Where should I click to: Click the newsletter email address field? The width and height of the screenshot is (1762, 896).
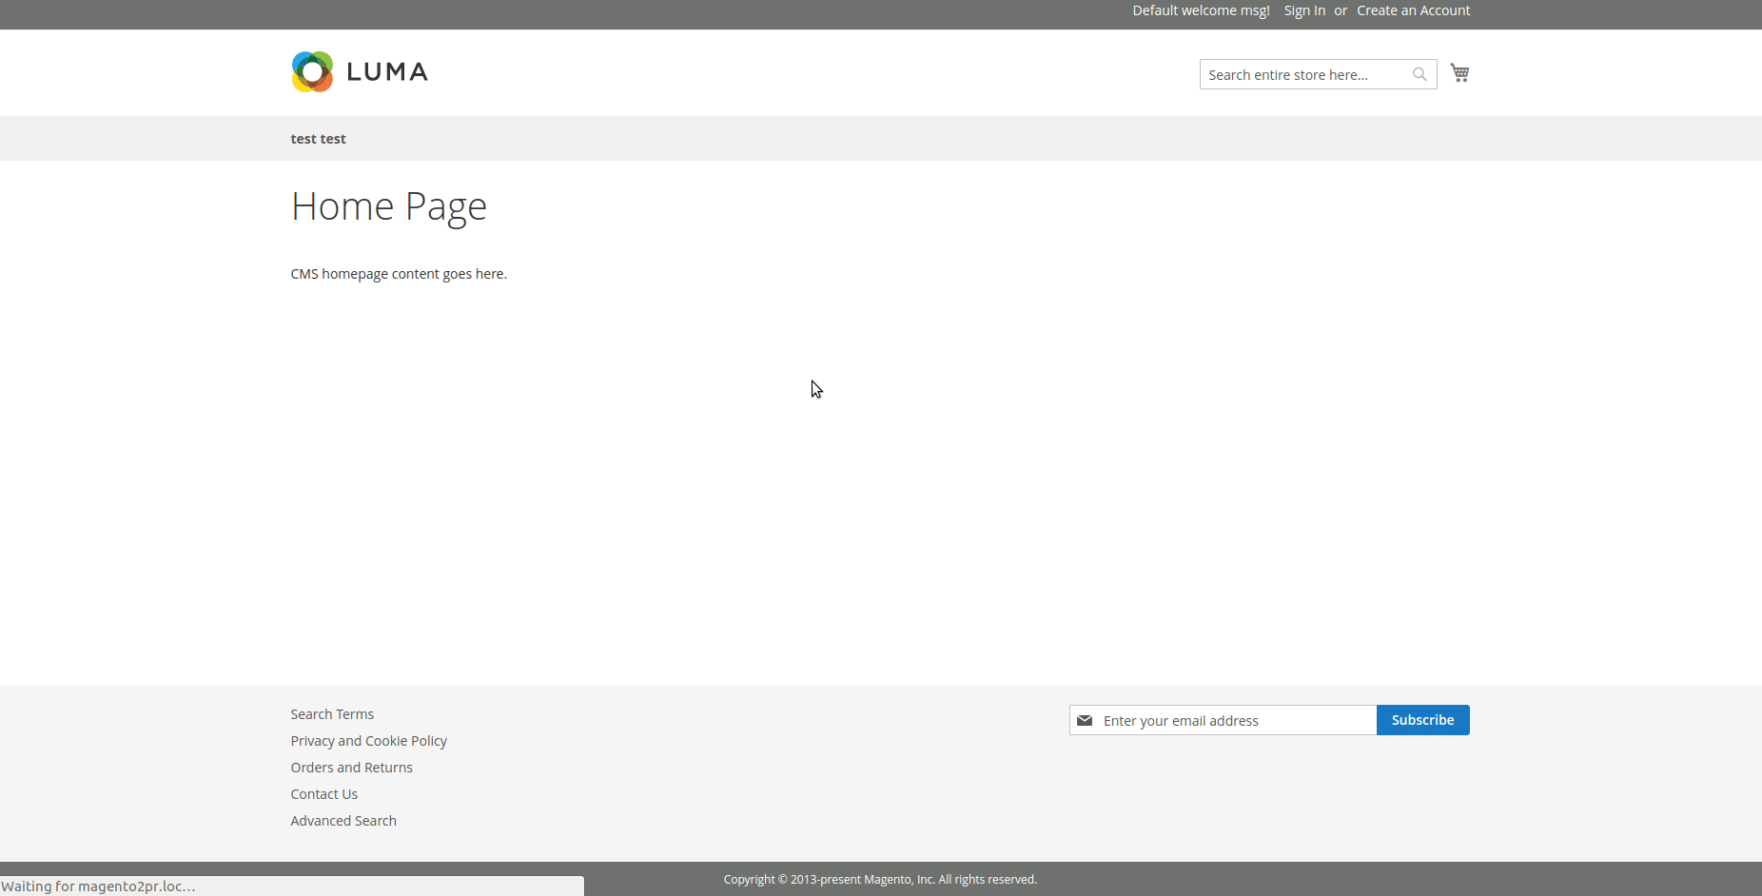click(1223, 720)
